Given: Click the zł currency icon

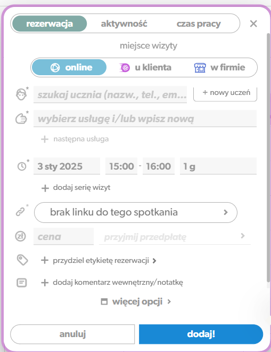Looking at the screenshot, I should 20,236.
